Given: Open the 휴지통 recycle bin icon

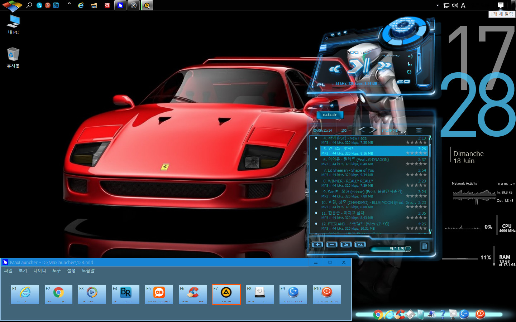Looking at the screenshot, I should click(13, 57).
